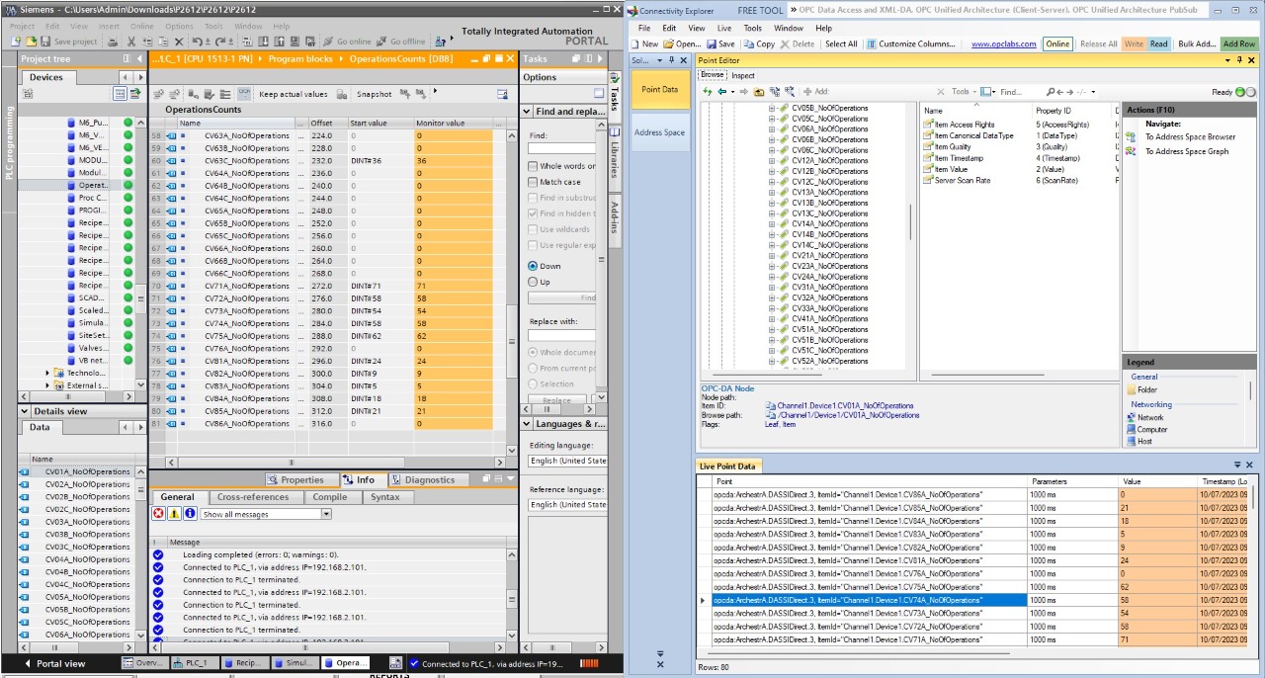Click the Copy icon in Connectivity Explorer toolbar
Screen dimensions: 1265x678
tap(748, 44)
